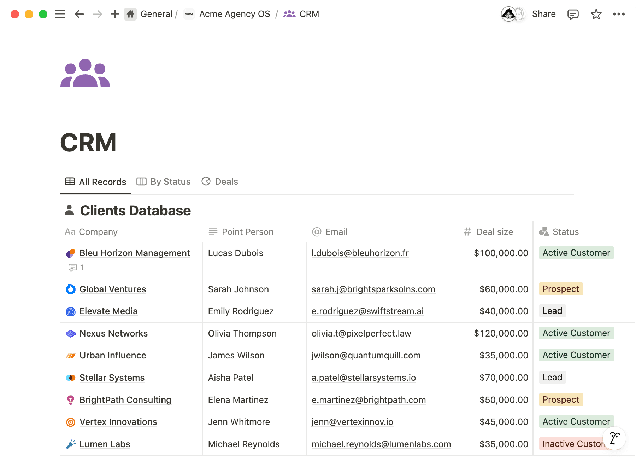Switch to the Deals tab

tap(219, 182)
